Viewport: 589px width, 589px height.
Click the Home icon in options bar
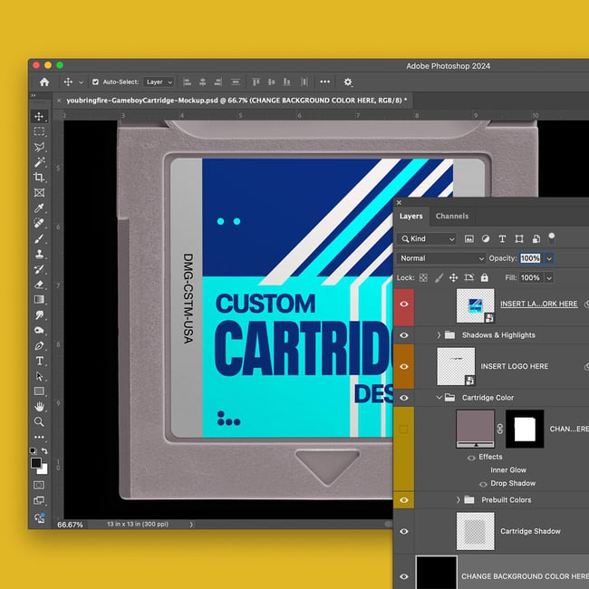point(43,82)
